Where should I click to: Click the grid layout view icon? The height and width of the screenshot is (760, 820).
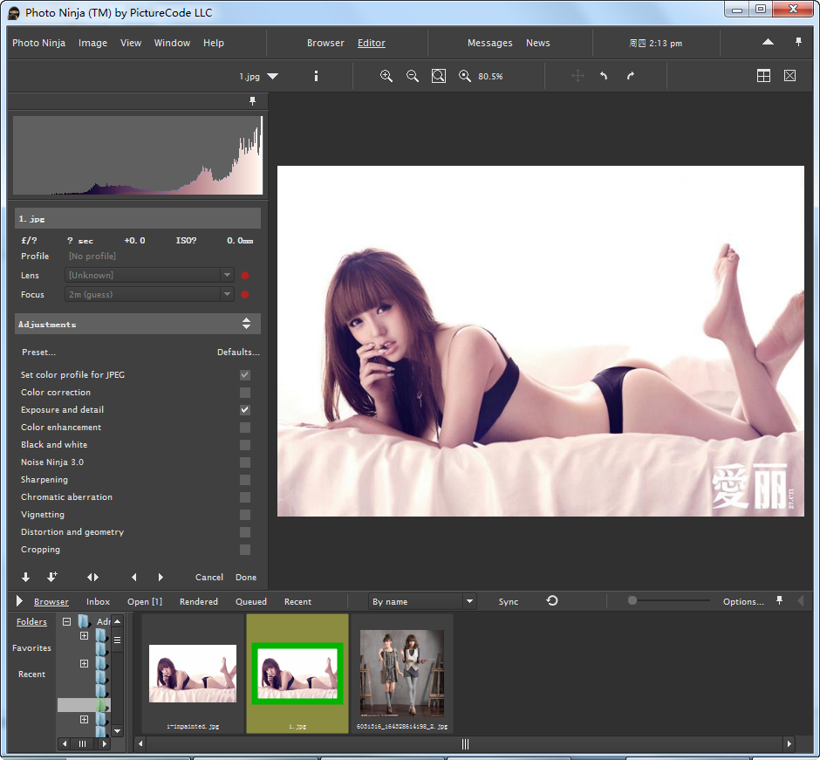(763, 77)
